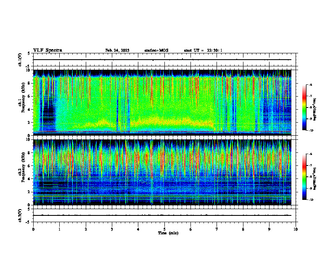333x257 pixels.
Task: Click the "-6" tick on ch.1 color bar
Action: point(310,84)
